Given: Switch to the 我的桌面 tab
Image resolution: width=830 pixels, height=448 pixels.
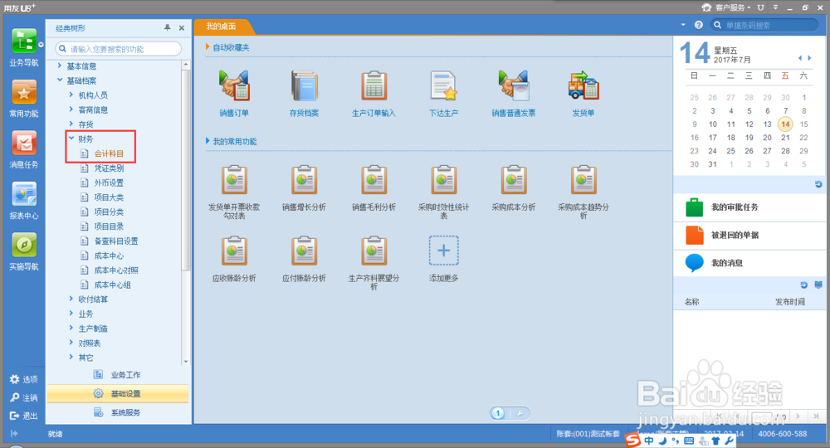Looking at the screenshot, I should tap(222, 27).
